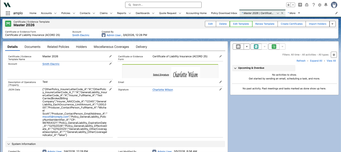The height and width of the screenshot is (152, 341).
Task: Open the Email activity dropdown arrow
Action: tap(246, 47)
